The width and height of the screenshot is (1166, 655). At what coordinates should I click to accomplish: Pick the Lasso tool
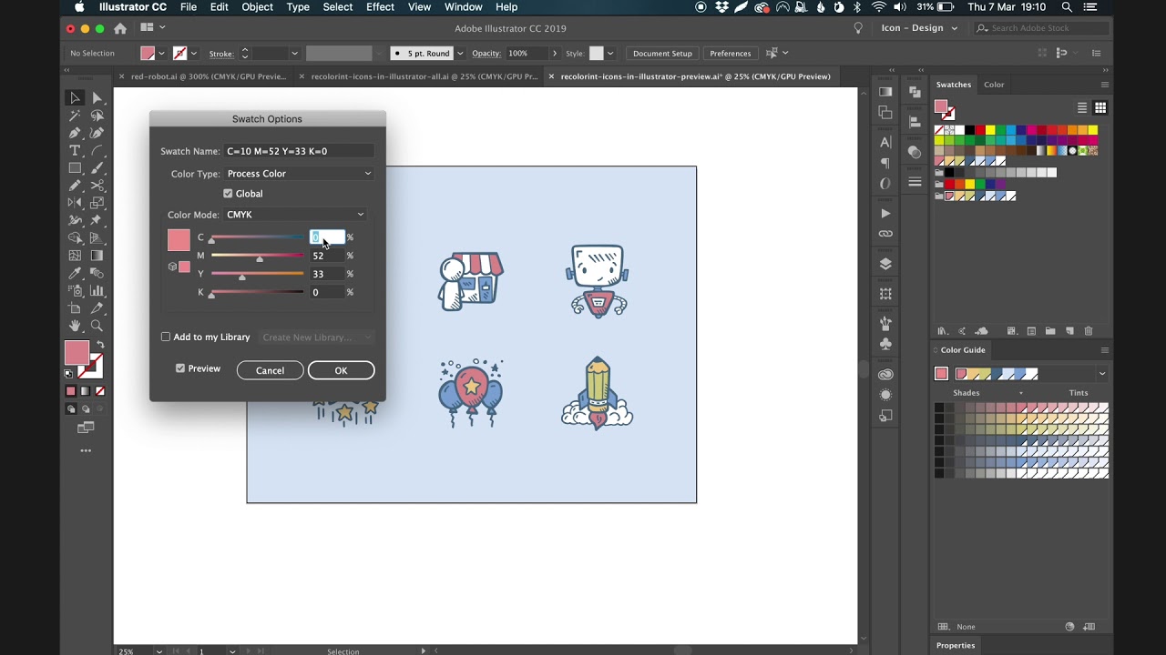pyautogui.click(x=97, y=116)
